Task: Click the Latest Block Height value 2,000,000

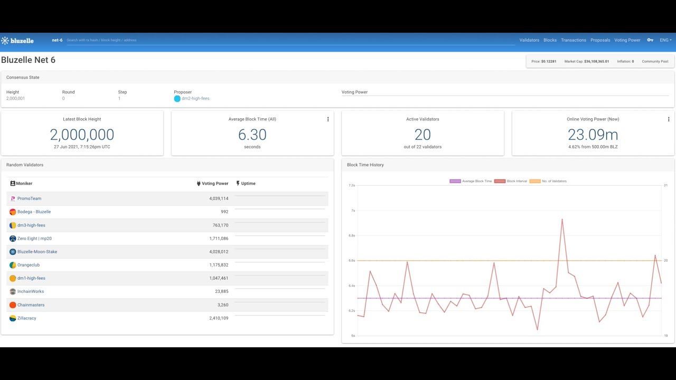Action: click(x=82, y=135)
